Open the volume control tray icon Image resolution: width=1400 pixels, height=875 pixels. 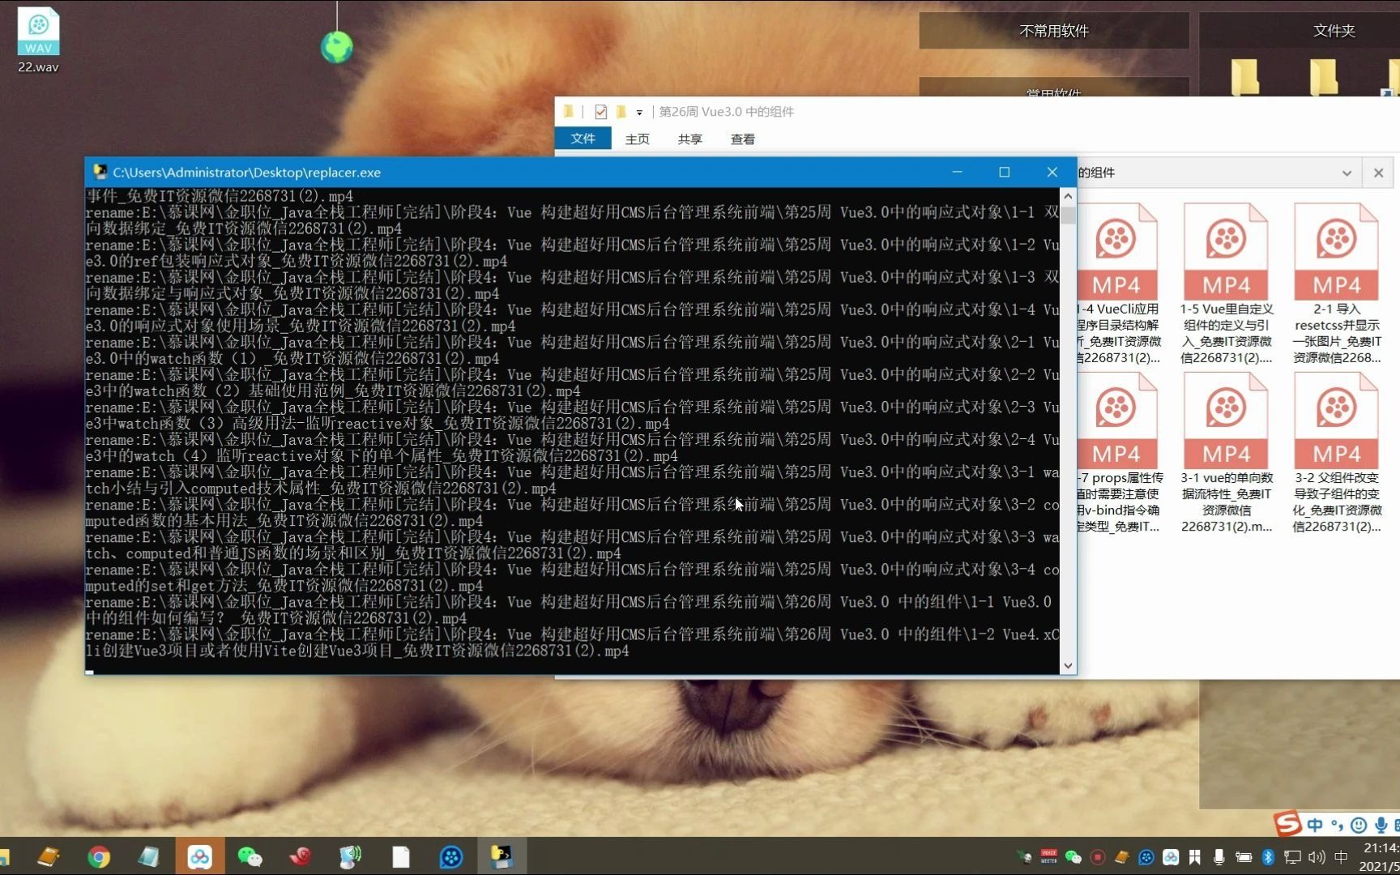(1317, 856)
